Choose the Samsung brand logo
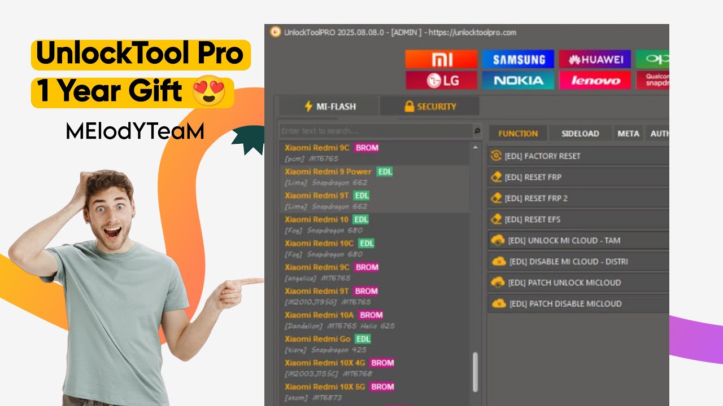Image resolution: width=723 pixels, height=406 pixels. pos(519,59)
